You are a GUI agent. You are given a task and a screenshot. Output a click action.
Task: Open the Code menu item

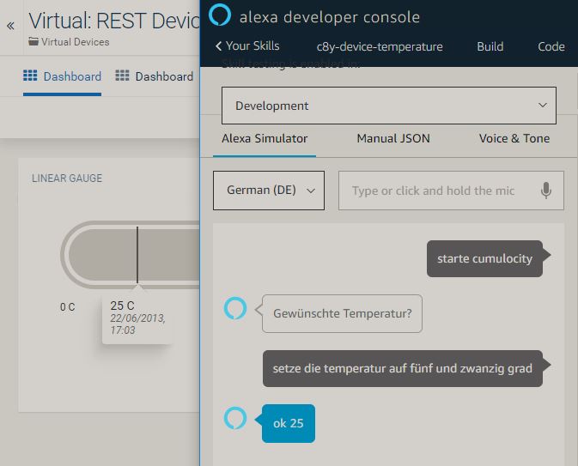pos(551,46)
